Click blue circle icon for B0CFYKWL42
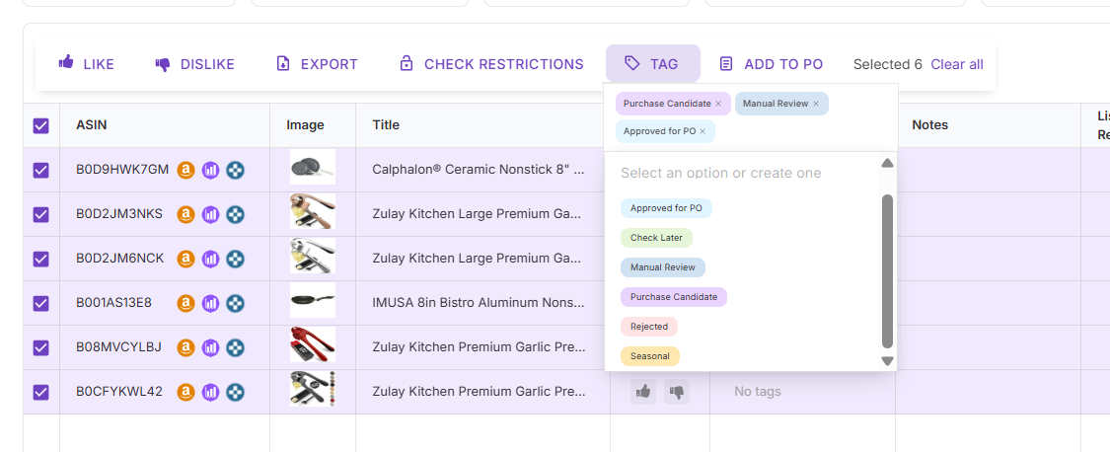Image resolution: width=1110 pixels, height=452 pixels. tap(235, 391)
